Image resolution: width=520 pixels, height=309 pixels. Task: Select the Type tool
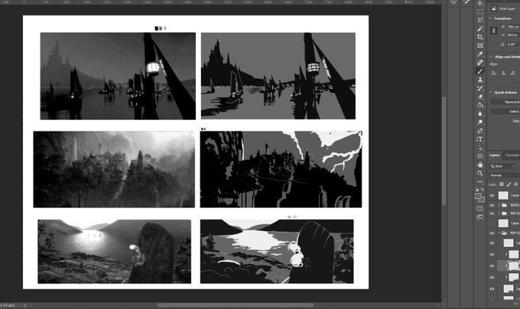pyautogui.click(x=480, y=139)
